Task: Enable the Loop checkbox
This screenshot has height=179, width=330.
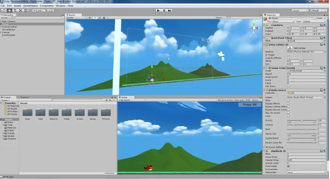Action: 288,116
